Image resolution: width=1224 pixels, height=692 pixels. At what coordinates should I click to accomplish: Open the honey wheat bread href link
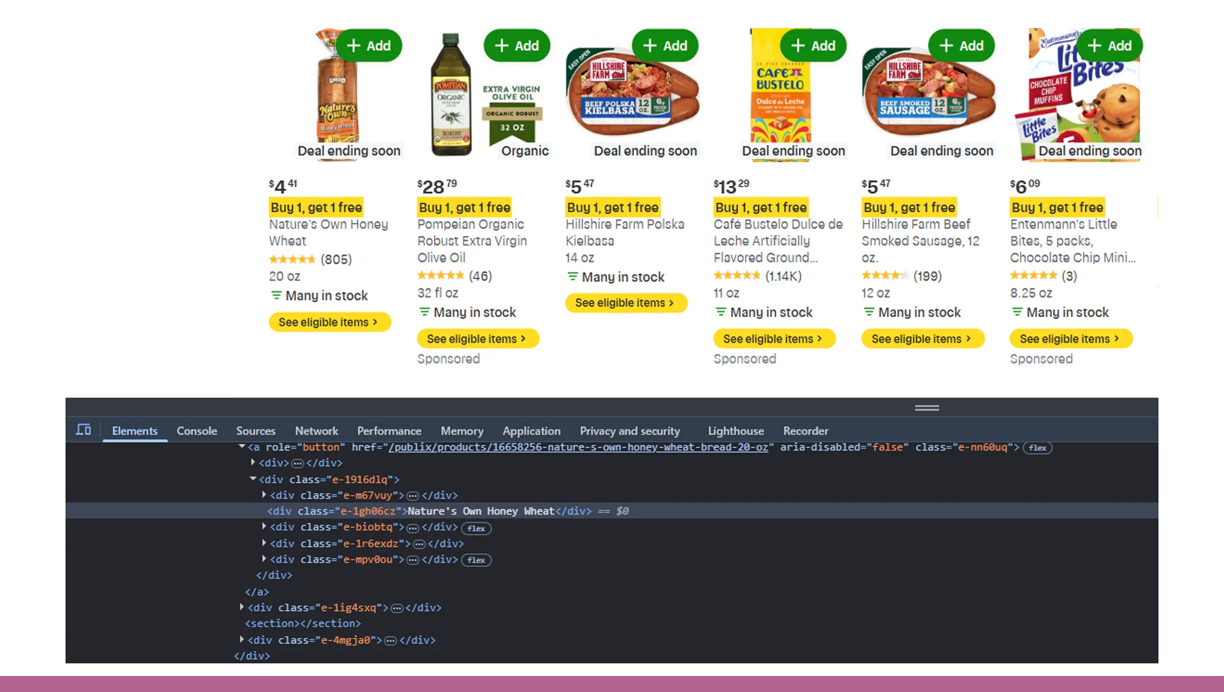(578, 447)
